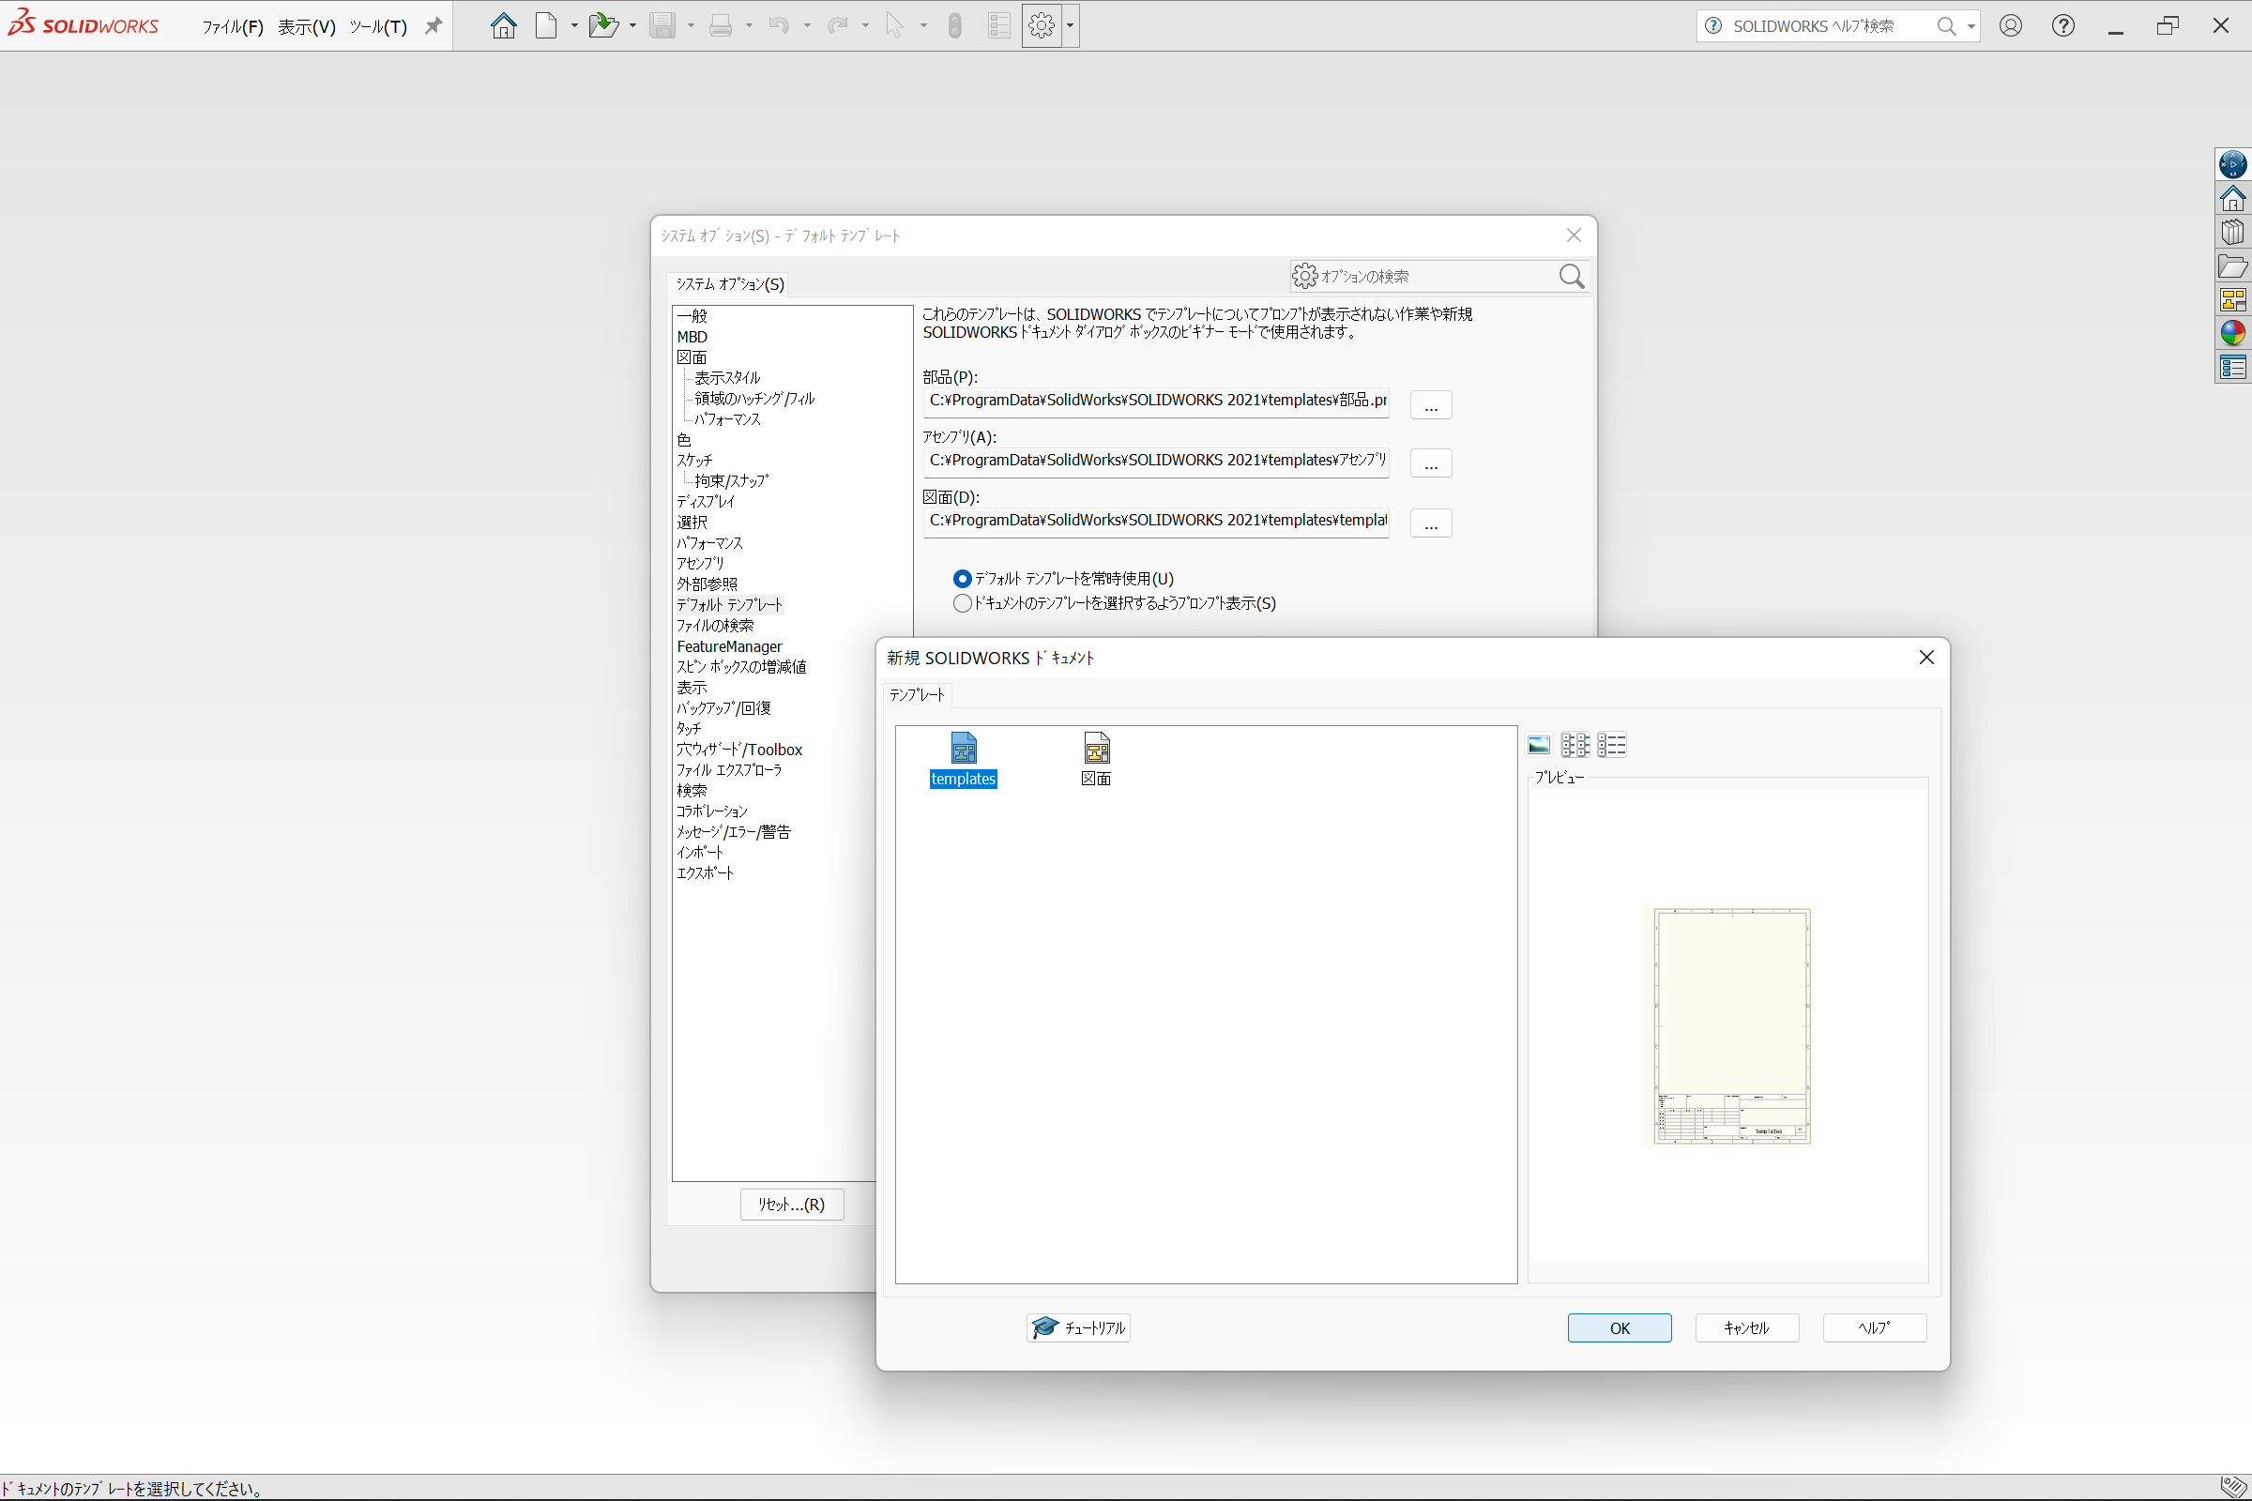Image resolution: width=2252 pixels, height=1501 pixels.
Task: Open 3DEXPERIENCE tab in task pane
Action: [x=2233, y=165]
